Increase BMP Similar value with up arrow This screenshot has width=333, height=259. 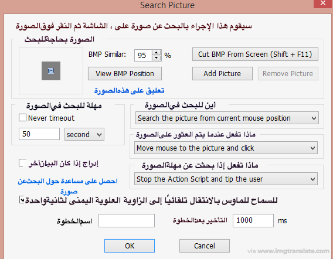point(157,53)
